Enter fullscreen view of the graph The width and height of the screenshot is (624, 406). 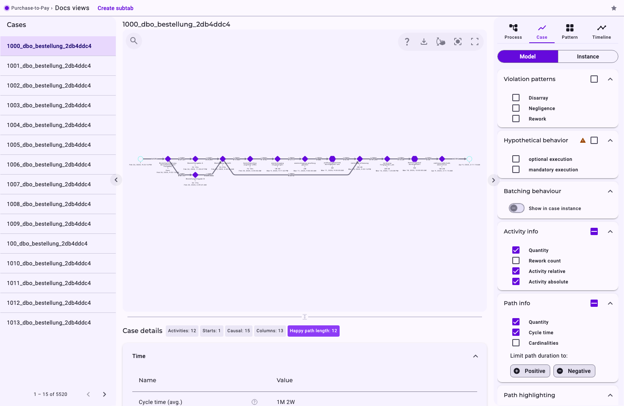[475, 42]
